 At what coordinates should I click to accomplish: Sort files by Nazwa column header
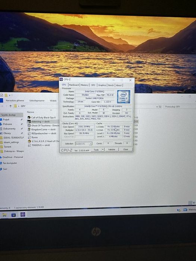coord(31,112)
